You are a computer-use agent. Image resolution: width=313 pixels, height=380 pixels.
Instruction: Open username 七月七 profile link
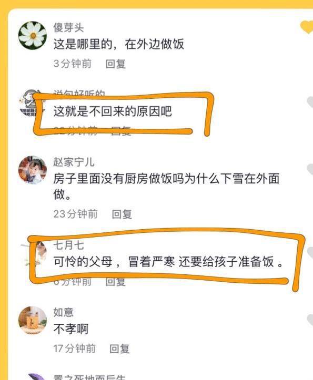click(69, 245)
